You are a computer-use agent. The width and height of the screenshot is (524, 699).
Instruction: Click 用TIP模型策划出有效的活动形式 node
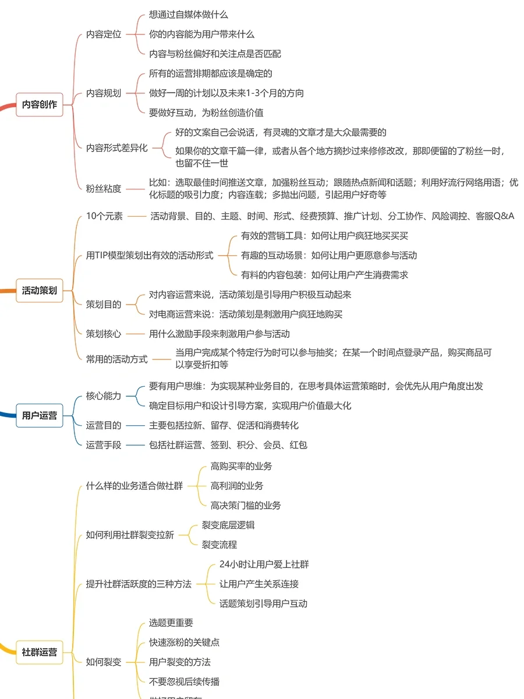[150, 255]
